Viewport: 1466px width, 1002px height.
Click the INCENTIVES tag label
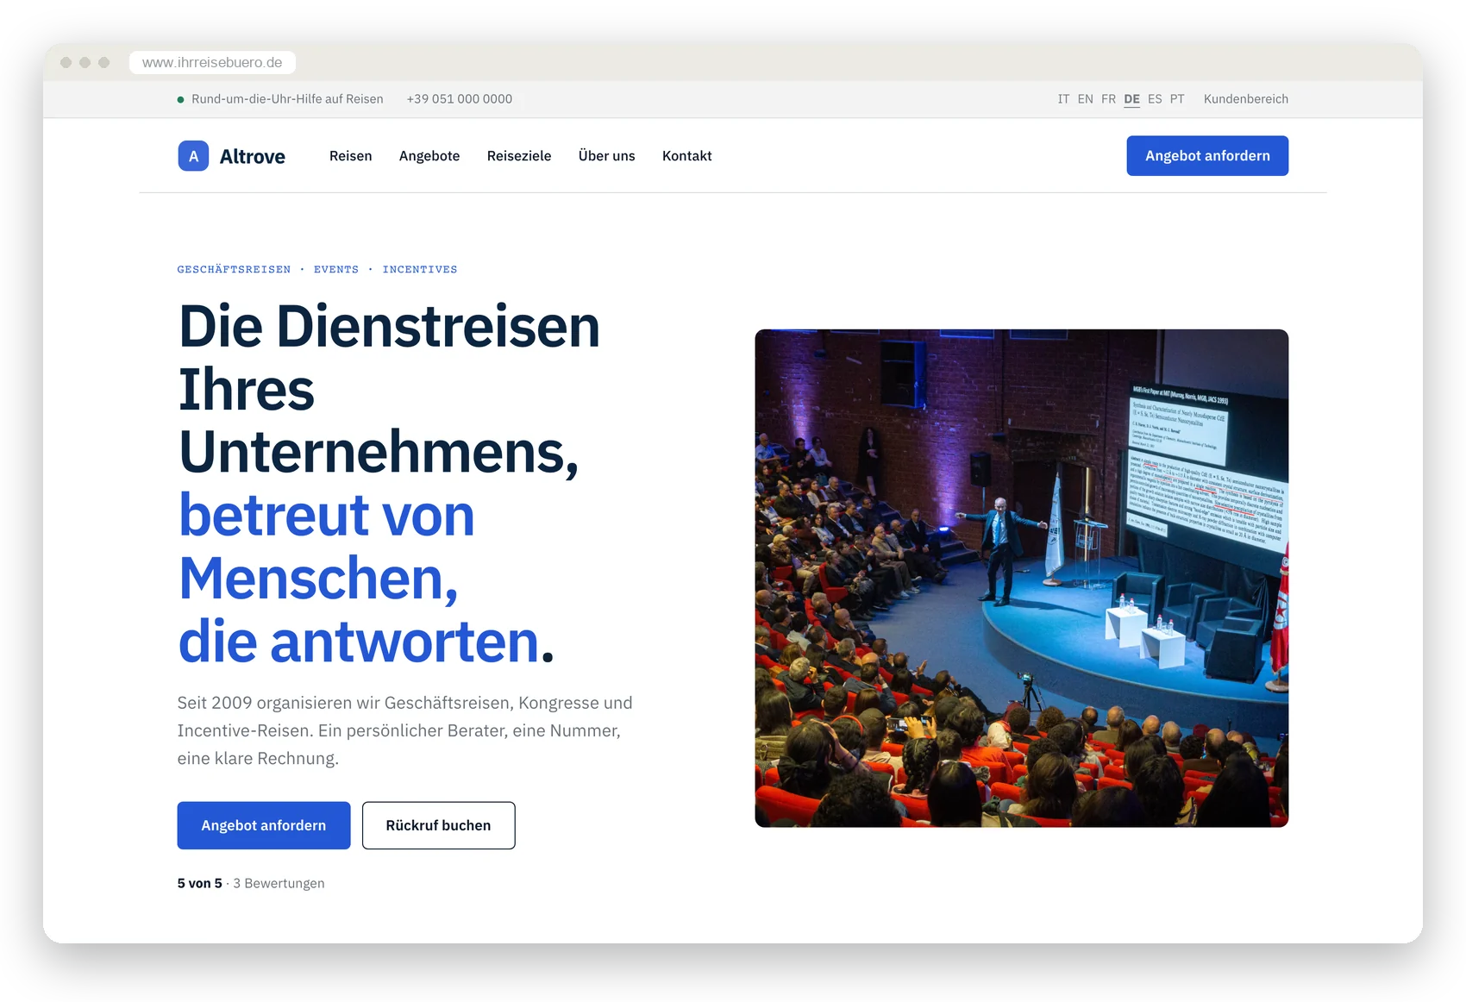point(420,269)
